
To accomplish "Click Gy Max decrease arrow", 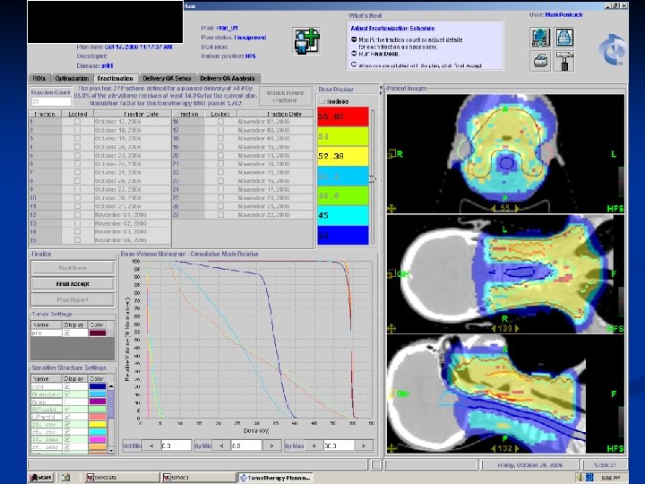I will (314, 445).
